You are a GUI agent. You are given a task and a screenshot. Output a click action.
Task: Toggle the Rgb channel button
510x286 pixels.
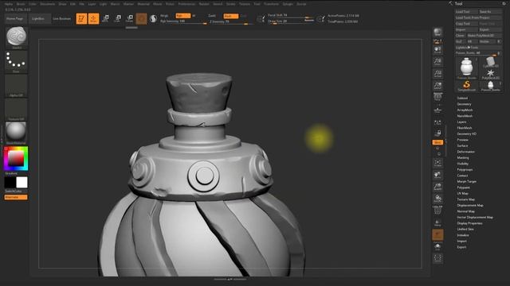pyautogui.click(x=182, y=16)
